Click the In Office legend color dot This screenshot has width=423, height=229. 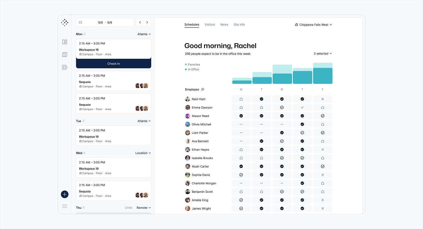(186, 69)
